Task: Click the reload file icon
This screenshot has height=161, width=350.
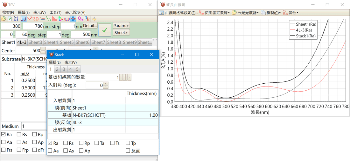Action: coord(10,19)
